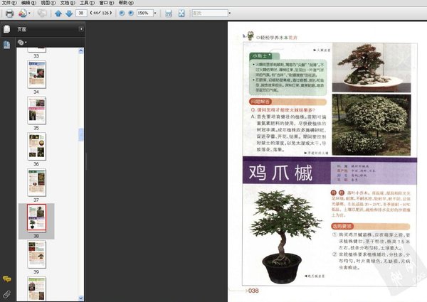Select page 34 thumbnail
The width and height of the screenshot is (427, 302).
click(x=37, y=75)
